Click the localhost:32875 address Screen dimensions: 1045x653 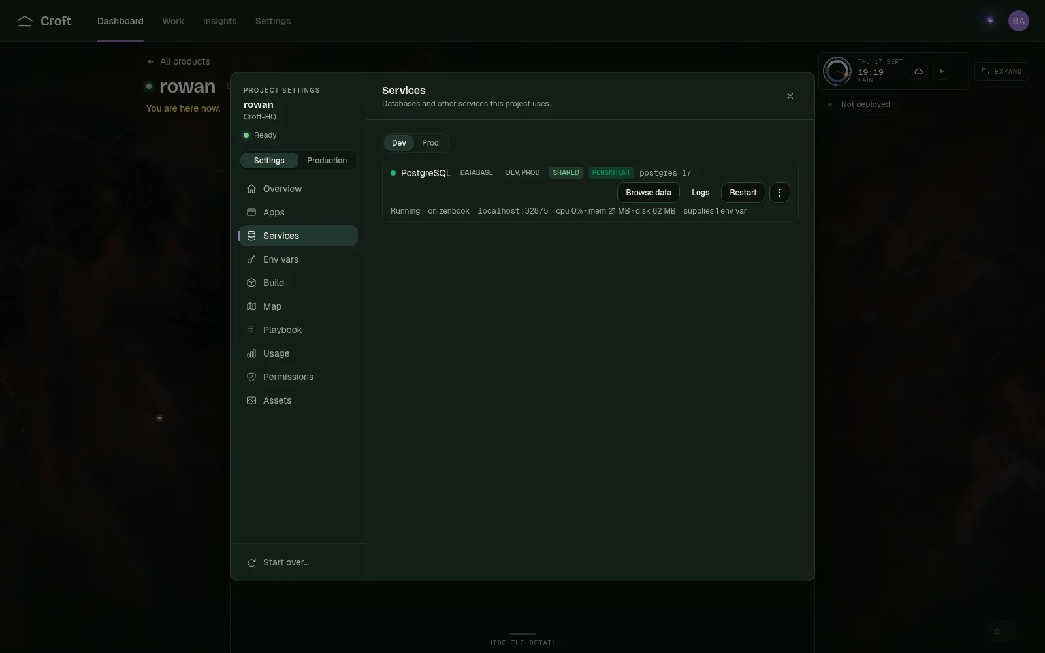513,211
